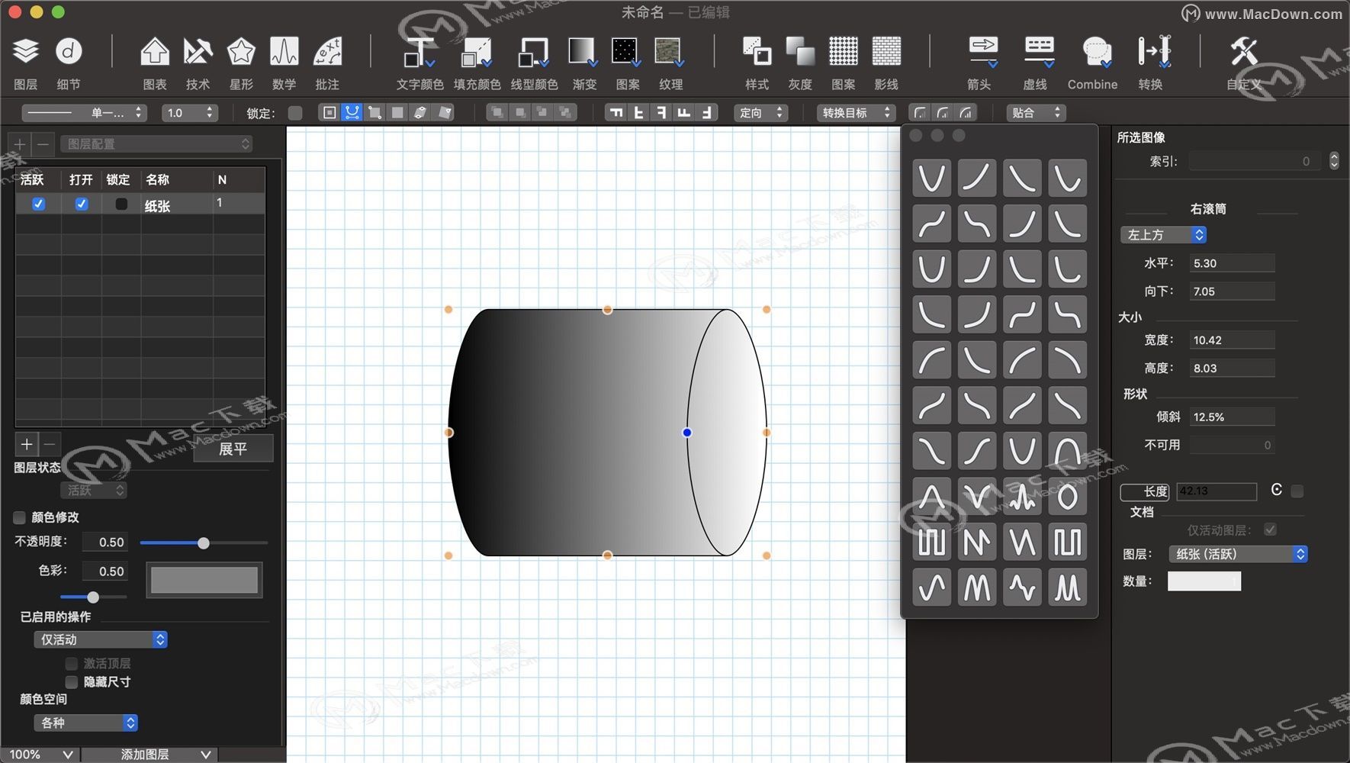Viewport: 1350px width, 763px height.
Task: Toggle the 激活顶层 checkbox
Action: pyautogui.click(x=72, y=663)
